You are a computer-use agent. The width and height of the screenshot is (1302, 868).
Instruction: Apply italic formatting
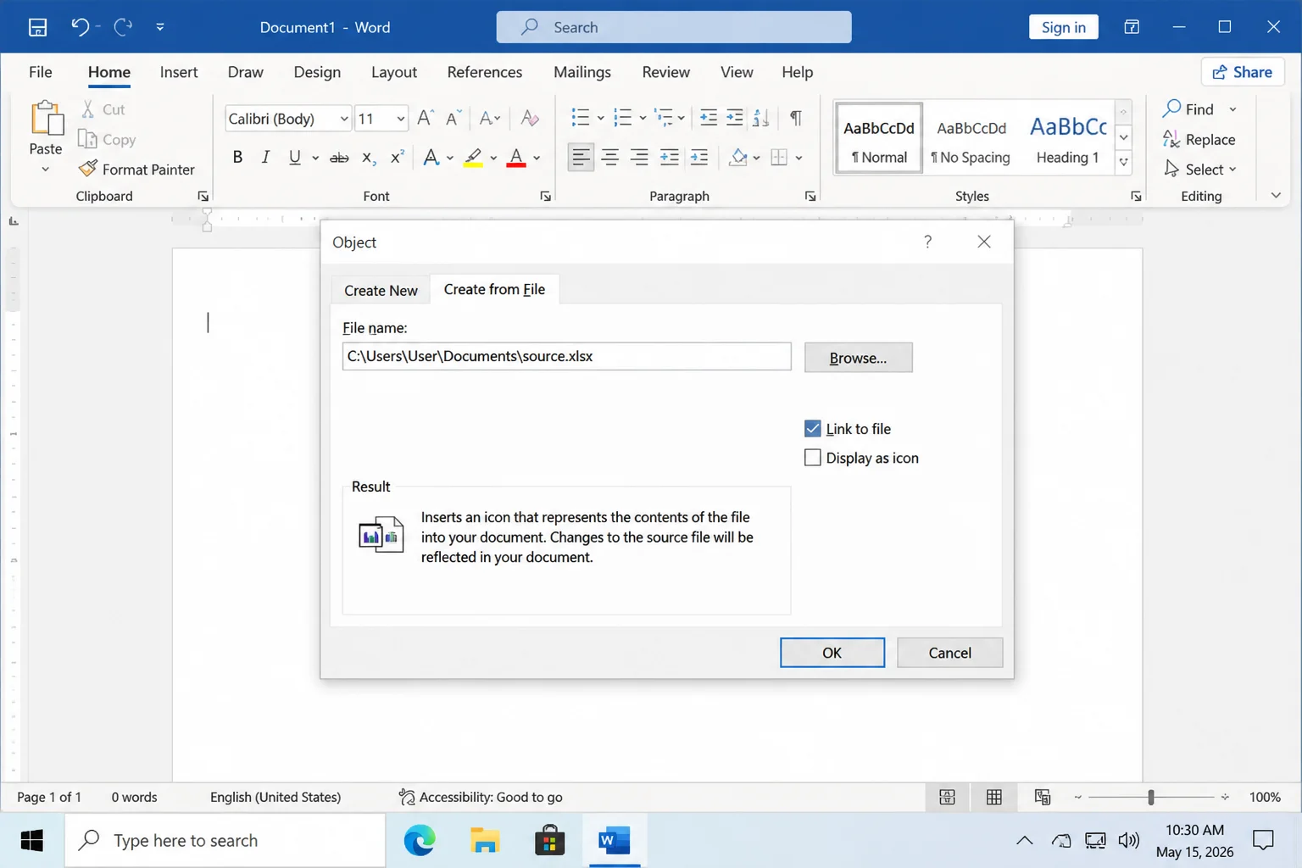click(265, 157)
